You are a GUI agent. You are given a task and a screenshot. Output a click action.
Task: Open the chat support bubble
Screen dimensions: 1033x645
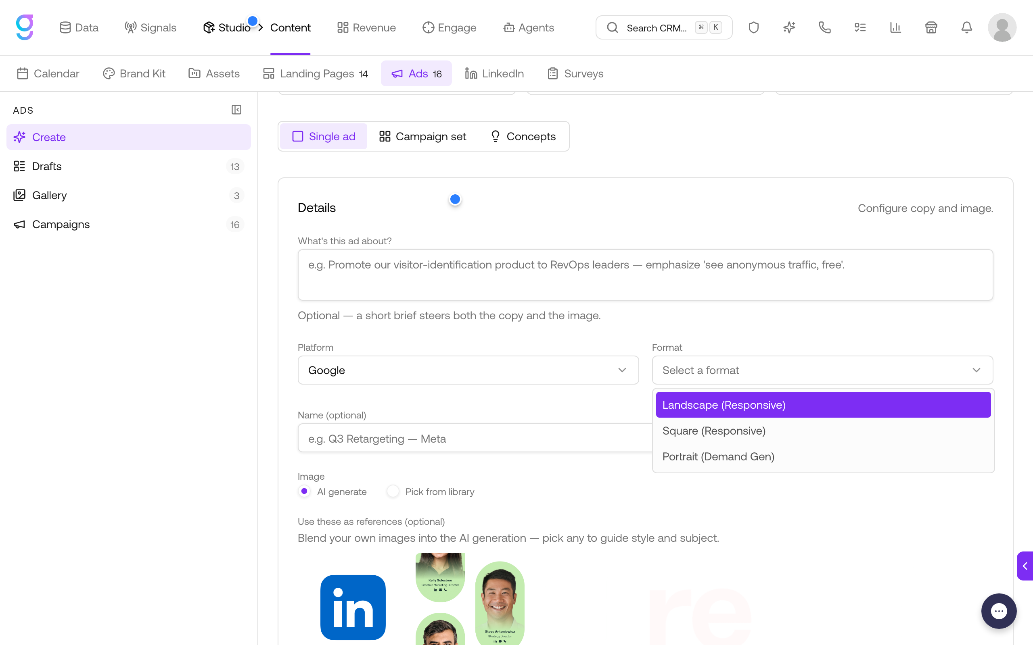998,611
